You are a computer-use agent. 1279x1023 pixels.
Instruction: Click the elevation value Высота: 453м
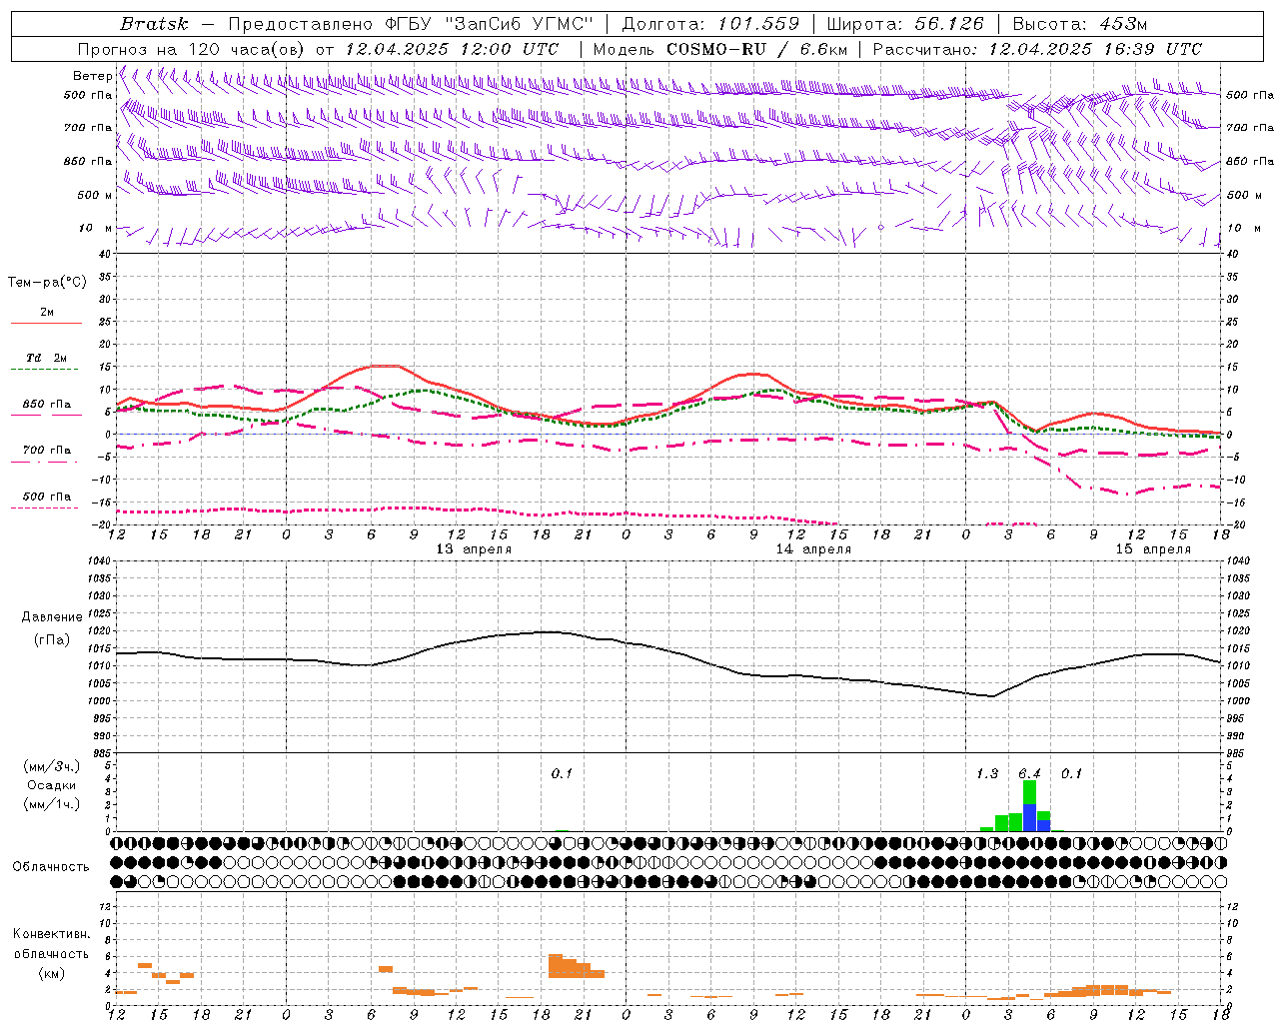1080,24
